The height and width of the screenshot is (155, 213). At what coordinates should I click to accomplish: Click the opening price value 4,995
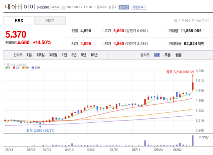click(86, 44)
